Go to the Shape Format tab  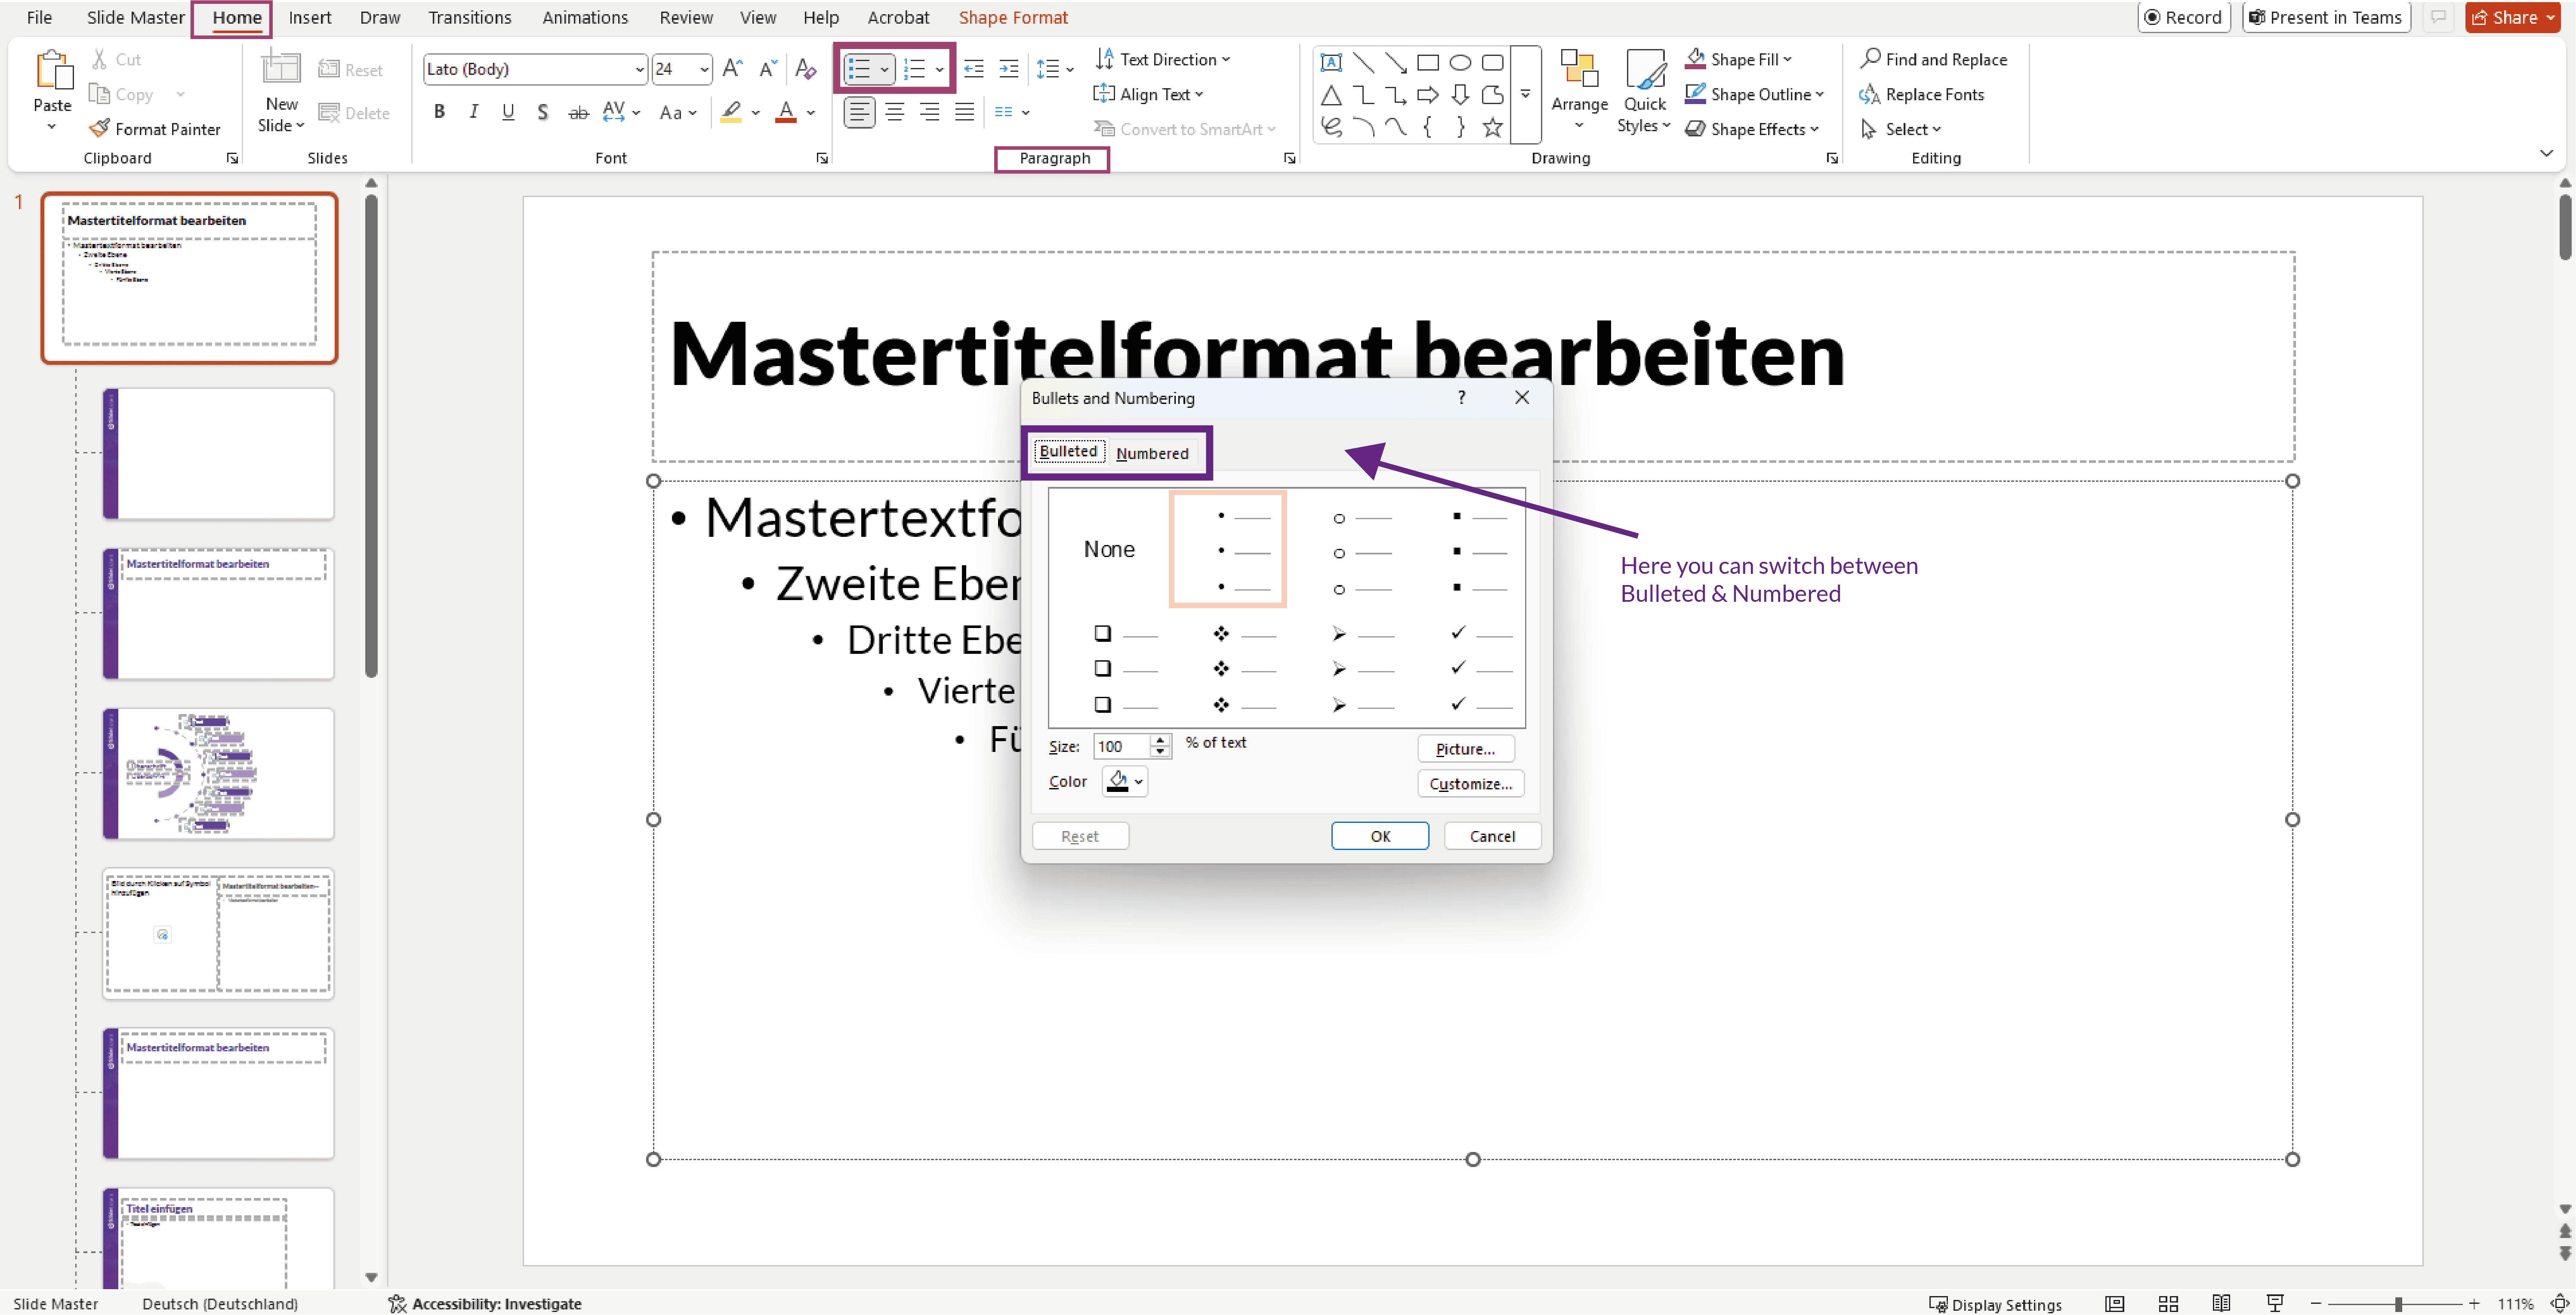coord(1013,17)
